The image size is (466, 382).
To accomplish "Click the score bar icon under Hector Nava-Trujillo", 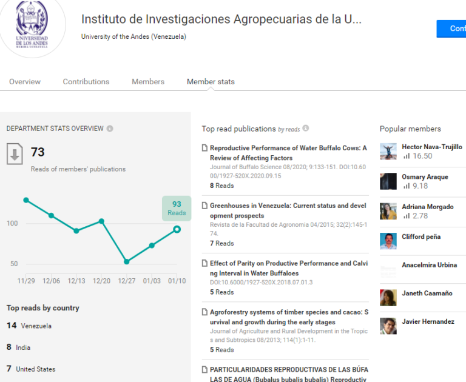I will pyautogui.click(x=407, y=156).
